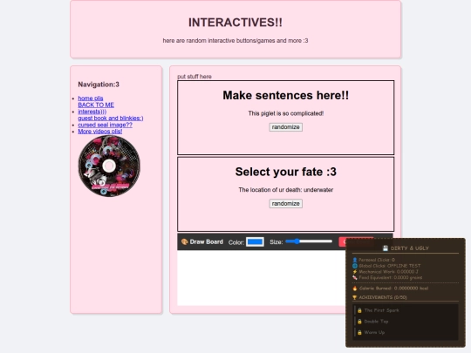Viewport: 471px width, 353px height.
Task: Open the home plis link
Action: [x=91, y=98]
